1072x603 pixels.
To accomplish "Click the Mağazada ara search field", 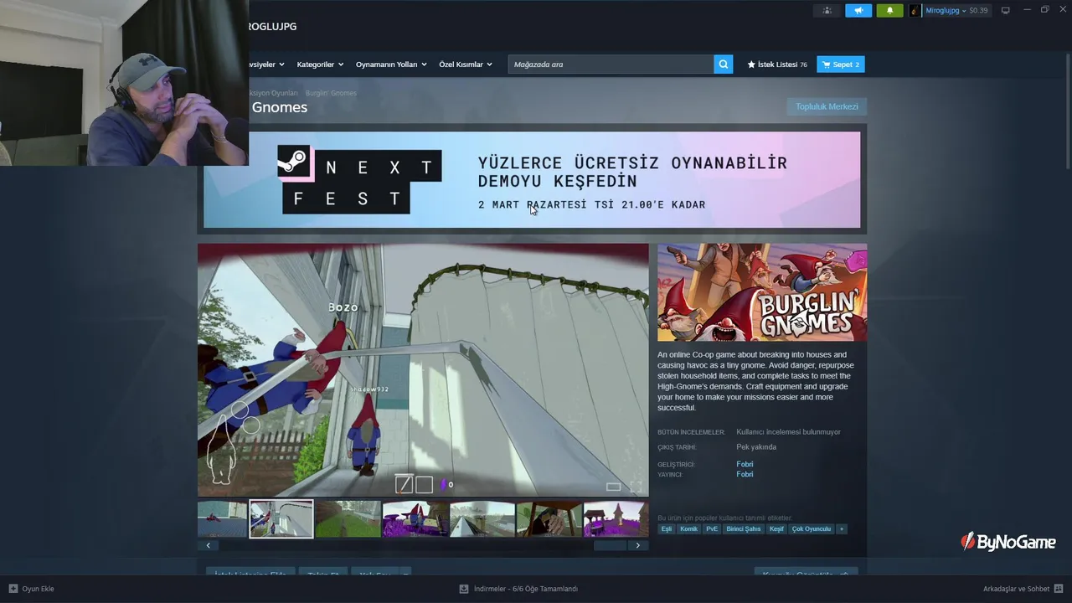I will tap(611, 64).
